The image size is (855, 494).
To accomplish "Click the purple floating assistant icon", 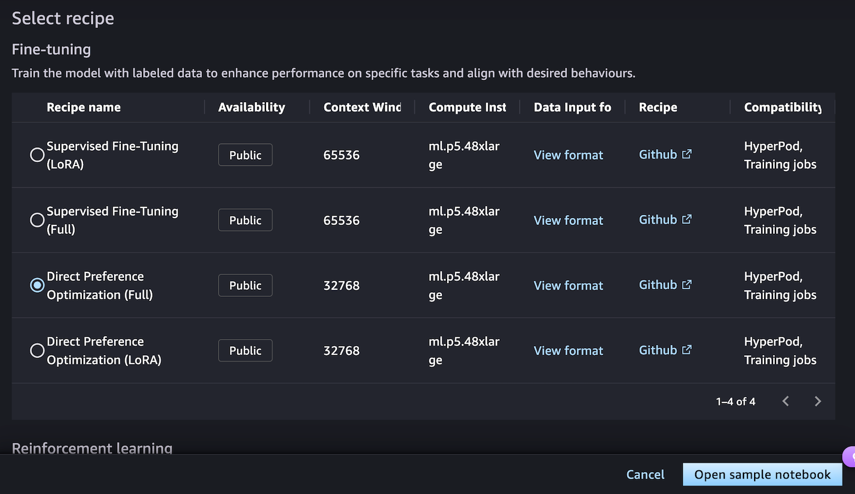I will tap(850, 457).
